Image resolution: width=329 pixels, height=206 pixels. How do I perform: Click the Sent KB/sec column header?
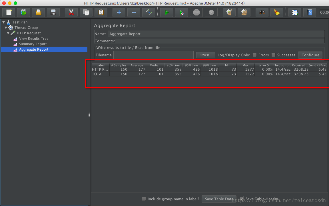point(318,65)
